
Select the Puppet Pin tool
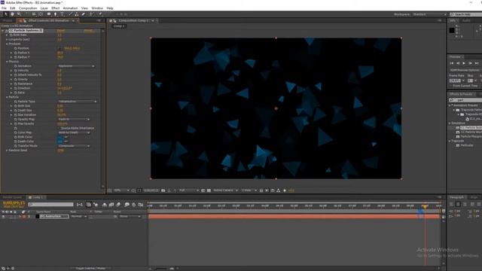coord(100,14)
